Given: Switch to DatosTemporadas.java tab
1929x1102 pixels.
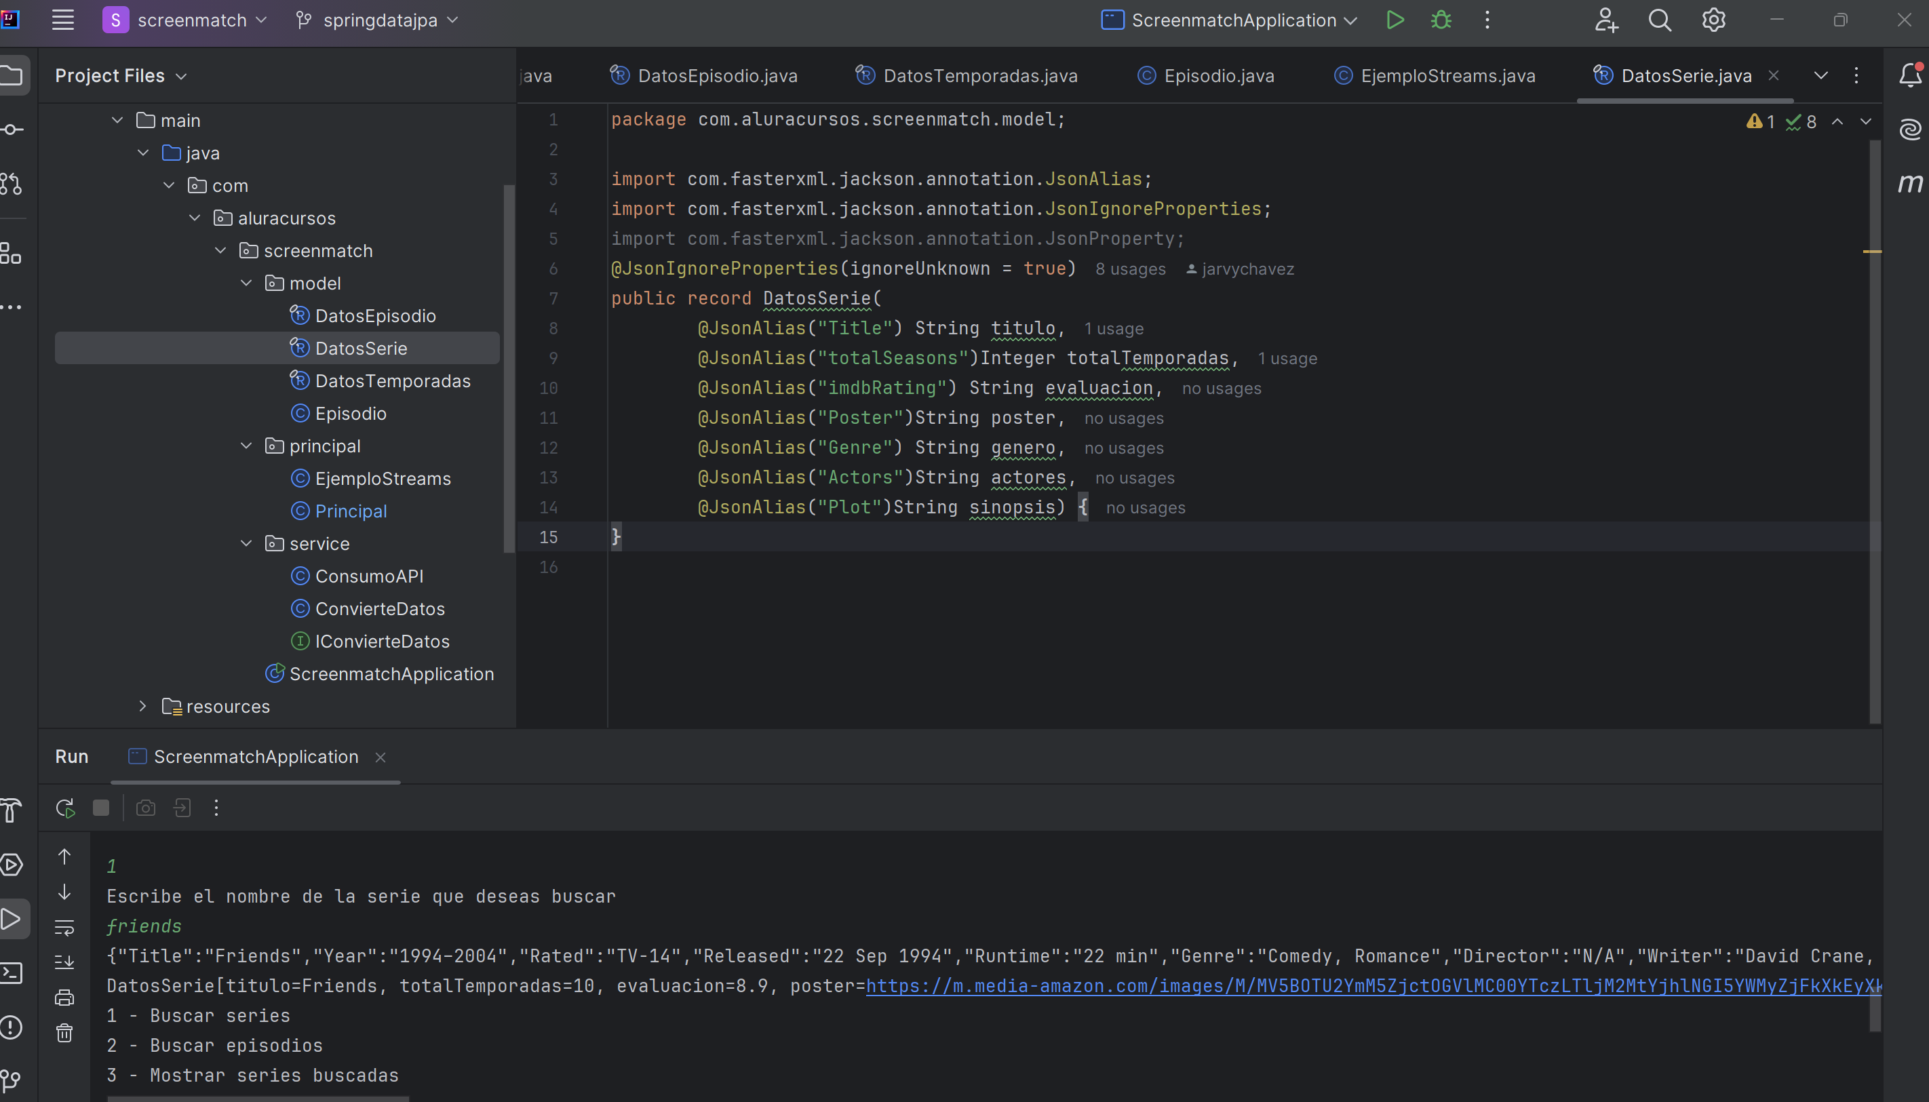Looking at the screenshot, I should pyautogui.click(x=967, y=76).
